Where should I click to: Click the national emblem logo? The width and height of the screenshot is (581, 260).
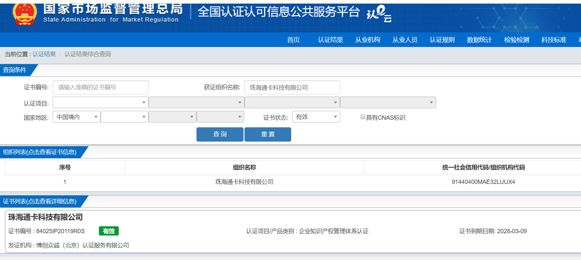24,14
